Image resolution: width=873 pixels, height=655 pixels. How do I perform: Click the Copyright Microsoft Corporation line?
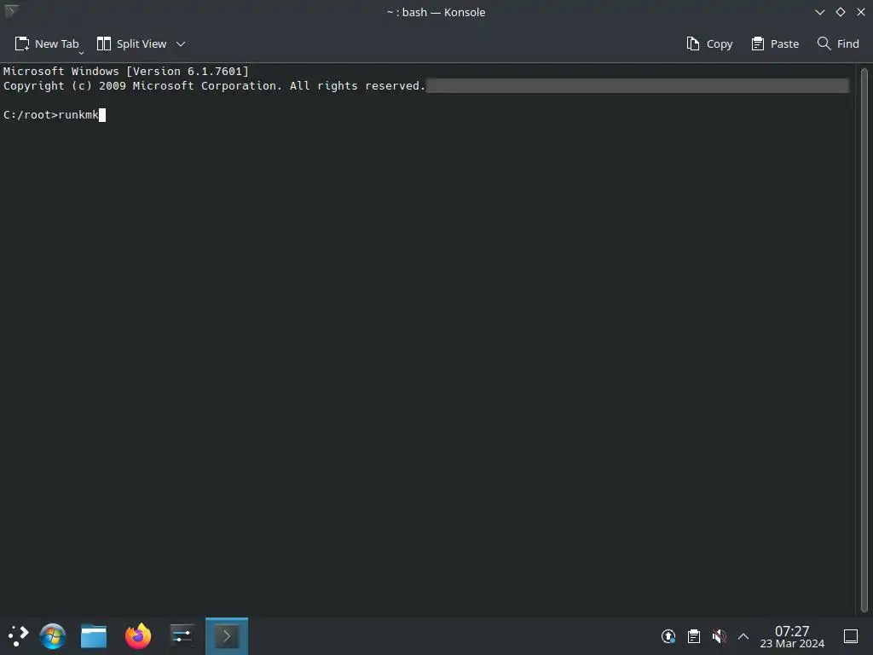(x=214, y=86)
